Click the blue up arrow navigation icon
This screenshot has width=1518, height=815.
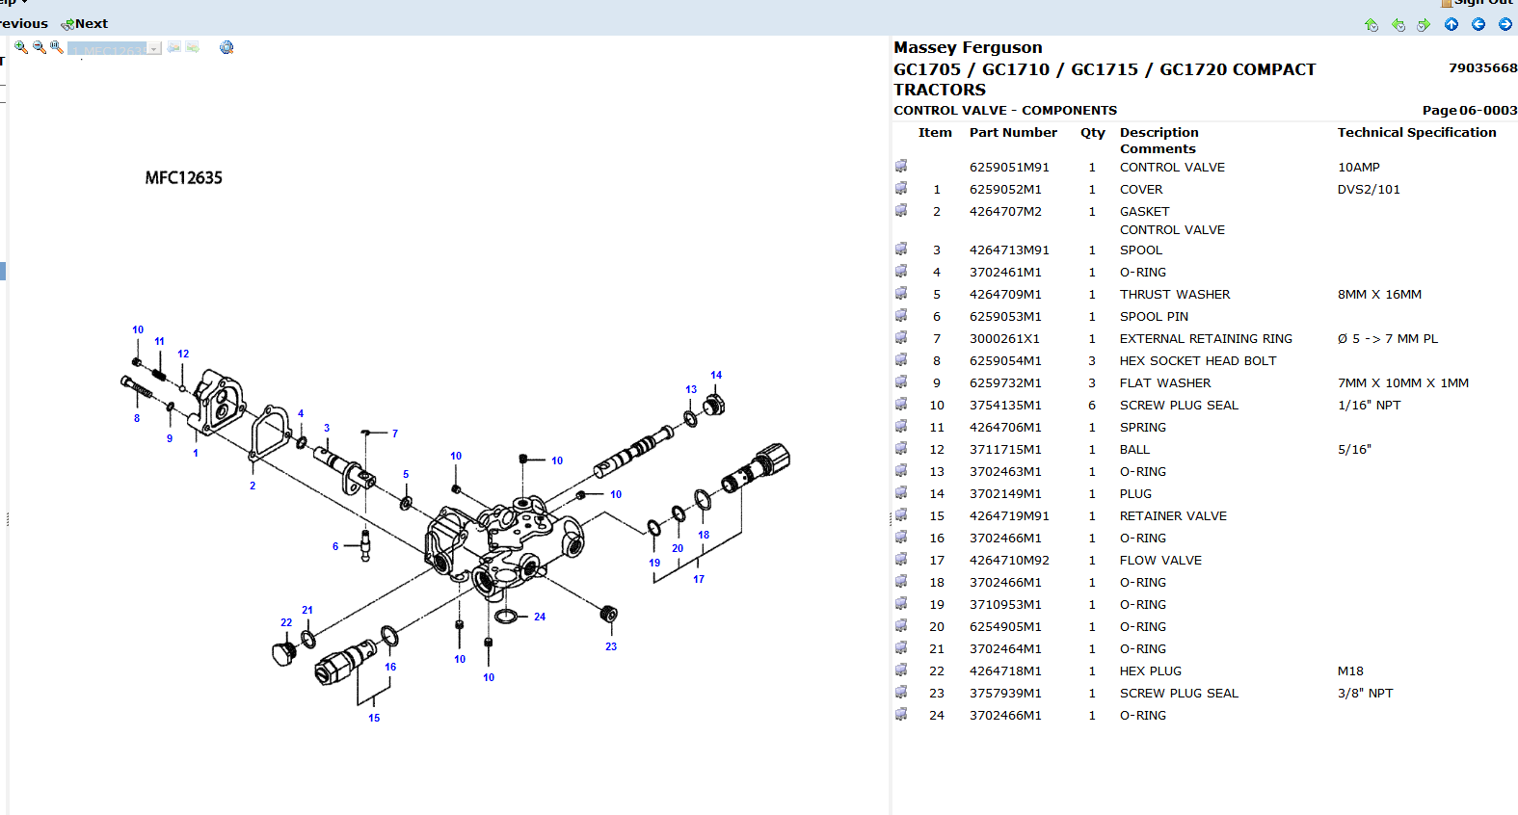click(1451, 24)
